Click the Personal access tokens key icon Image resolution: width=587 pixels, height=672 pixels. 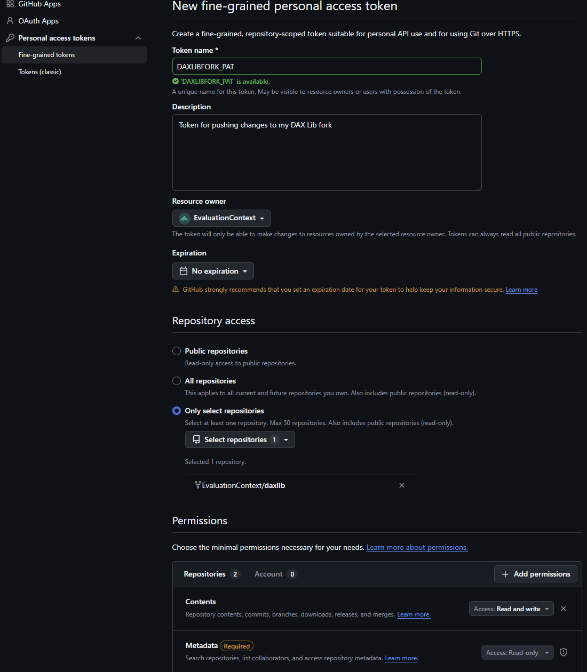pos(10,38)
